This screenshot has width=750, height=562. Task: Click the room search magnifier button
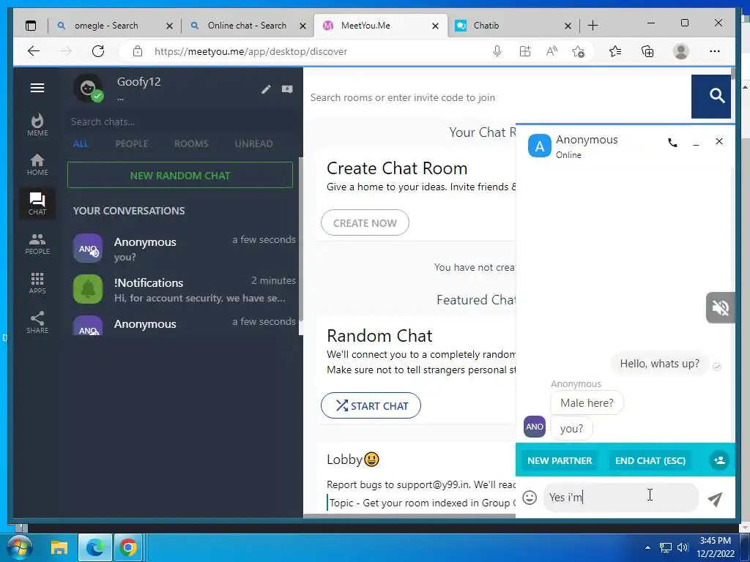710,97
